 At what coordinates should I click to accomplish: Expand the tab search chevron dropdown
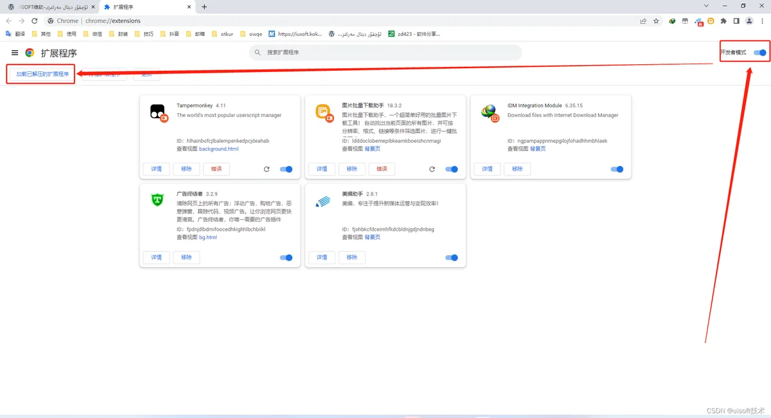point(707,6)
